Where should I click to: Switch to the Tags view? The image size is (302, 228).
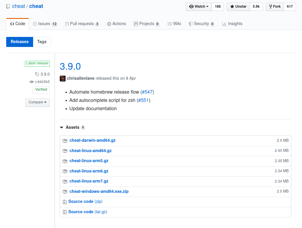coord(42,42)
